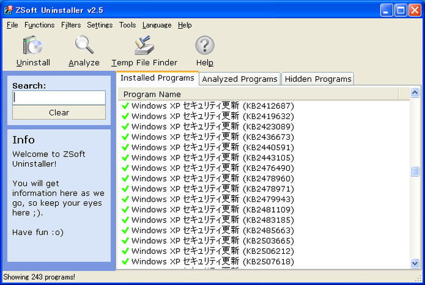Screen dimensions: 425x285
Task: Open the File menu
Action: [12, 25]
